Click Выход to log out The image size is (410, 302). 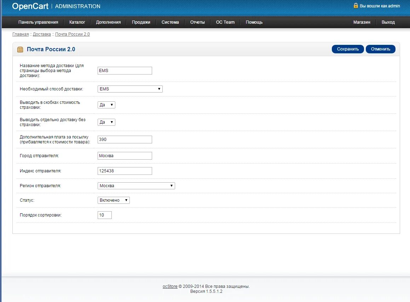(388, 22)
